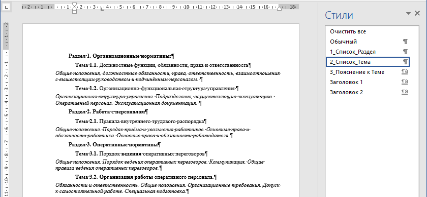Image resolution: width=427 pixels, height=197 pixels.
Task: Click the right indent marker on ruler
Action: tap(279, 9)
